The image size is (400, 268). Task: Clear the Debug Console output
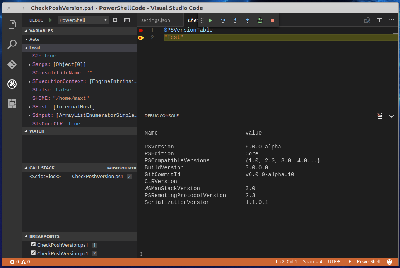[x=380, y=116]
